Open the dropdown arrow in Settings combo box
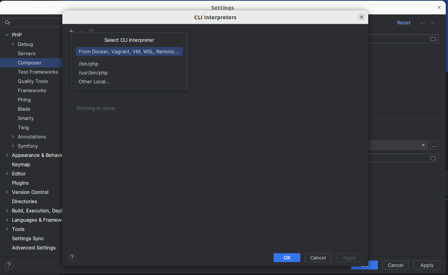 (424, 145)
